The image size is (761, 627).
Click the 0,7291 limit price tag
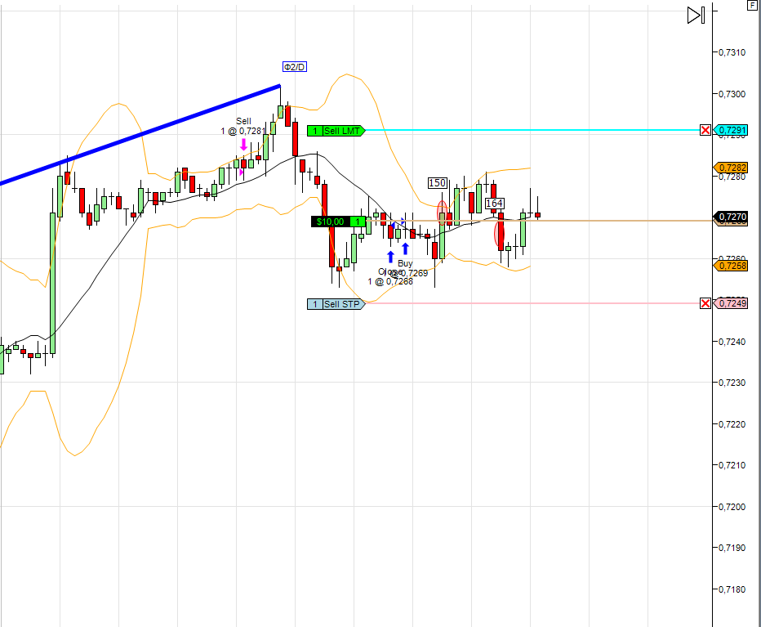[x=732, y=130]
